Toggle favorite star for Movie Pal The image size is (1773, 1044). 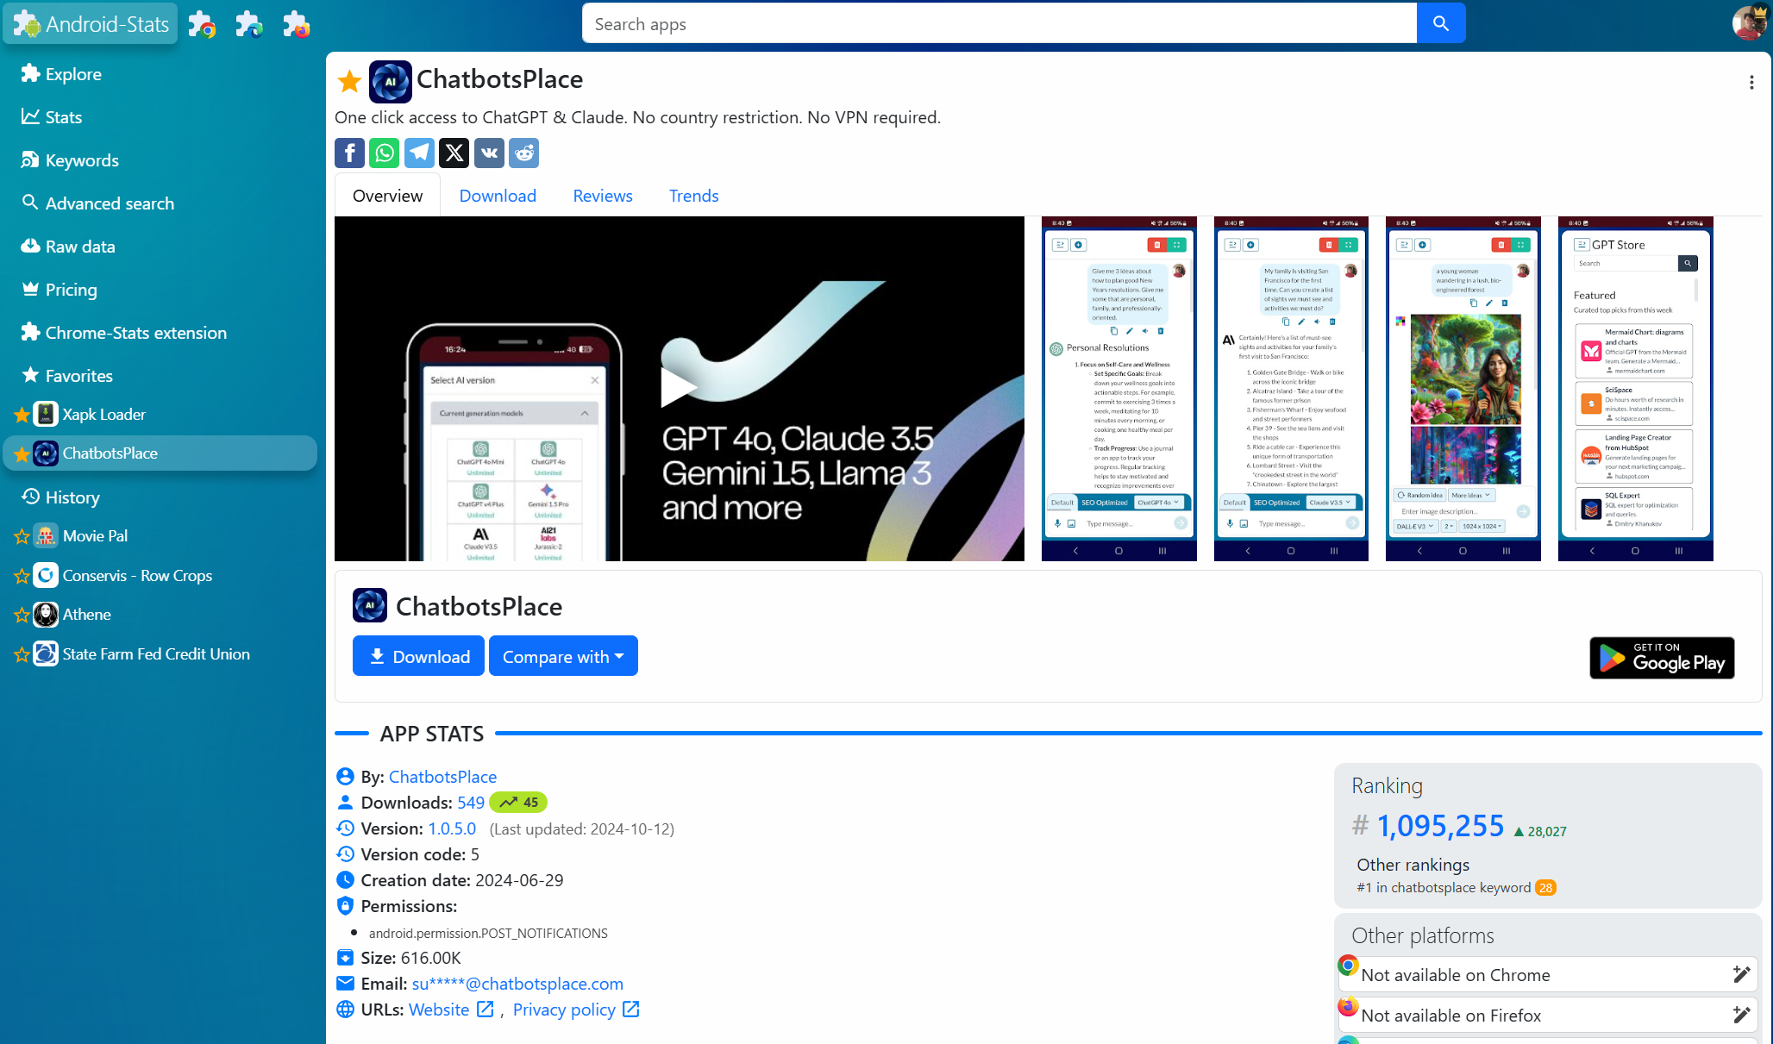(x=22, y=536)
